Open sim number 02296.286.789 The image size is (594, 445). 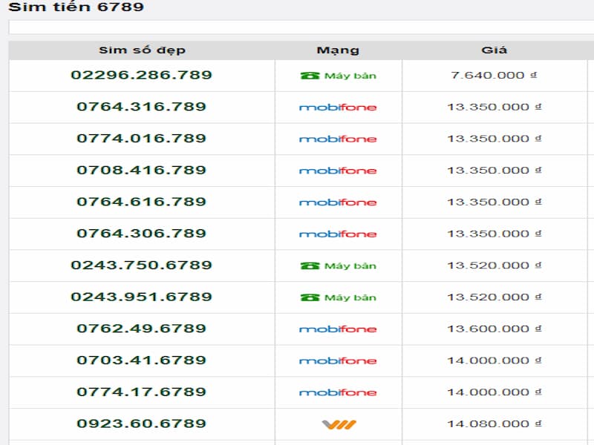[141, 75]
